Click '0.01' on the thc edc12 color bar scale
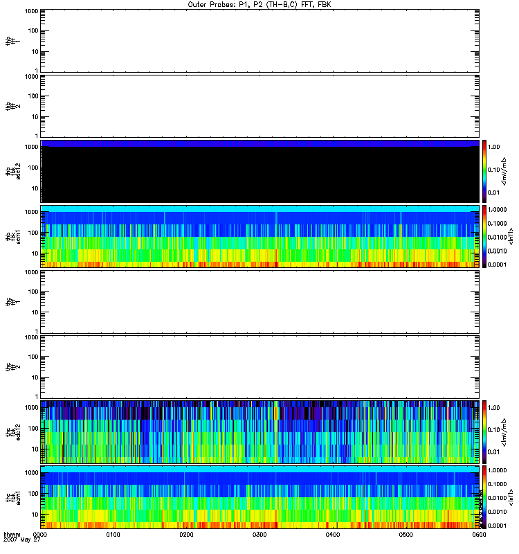Image resolution: width=519 pixels, height=554 pixels. pos(494,452)
